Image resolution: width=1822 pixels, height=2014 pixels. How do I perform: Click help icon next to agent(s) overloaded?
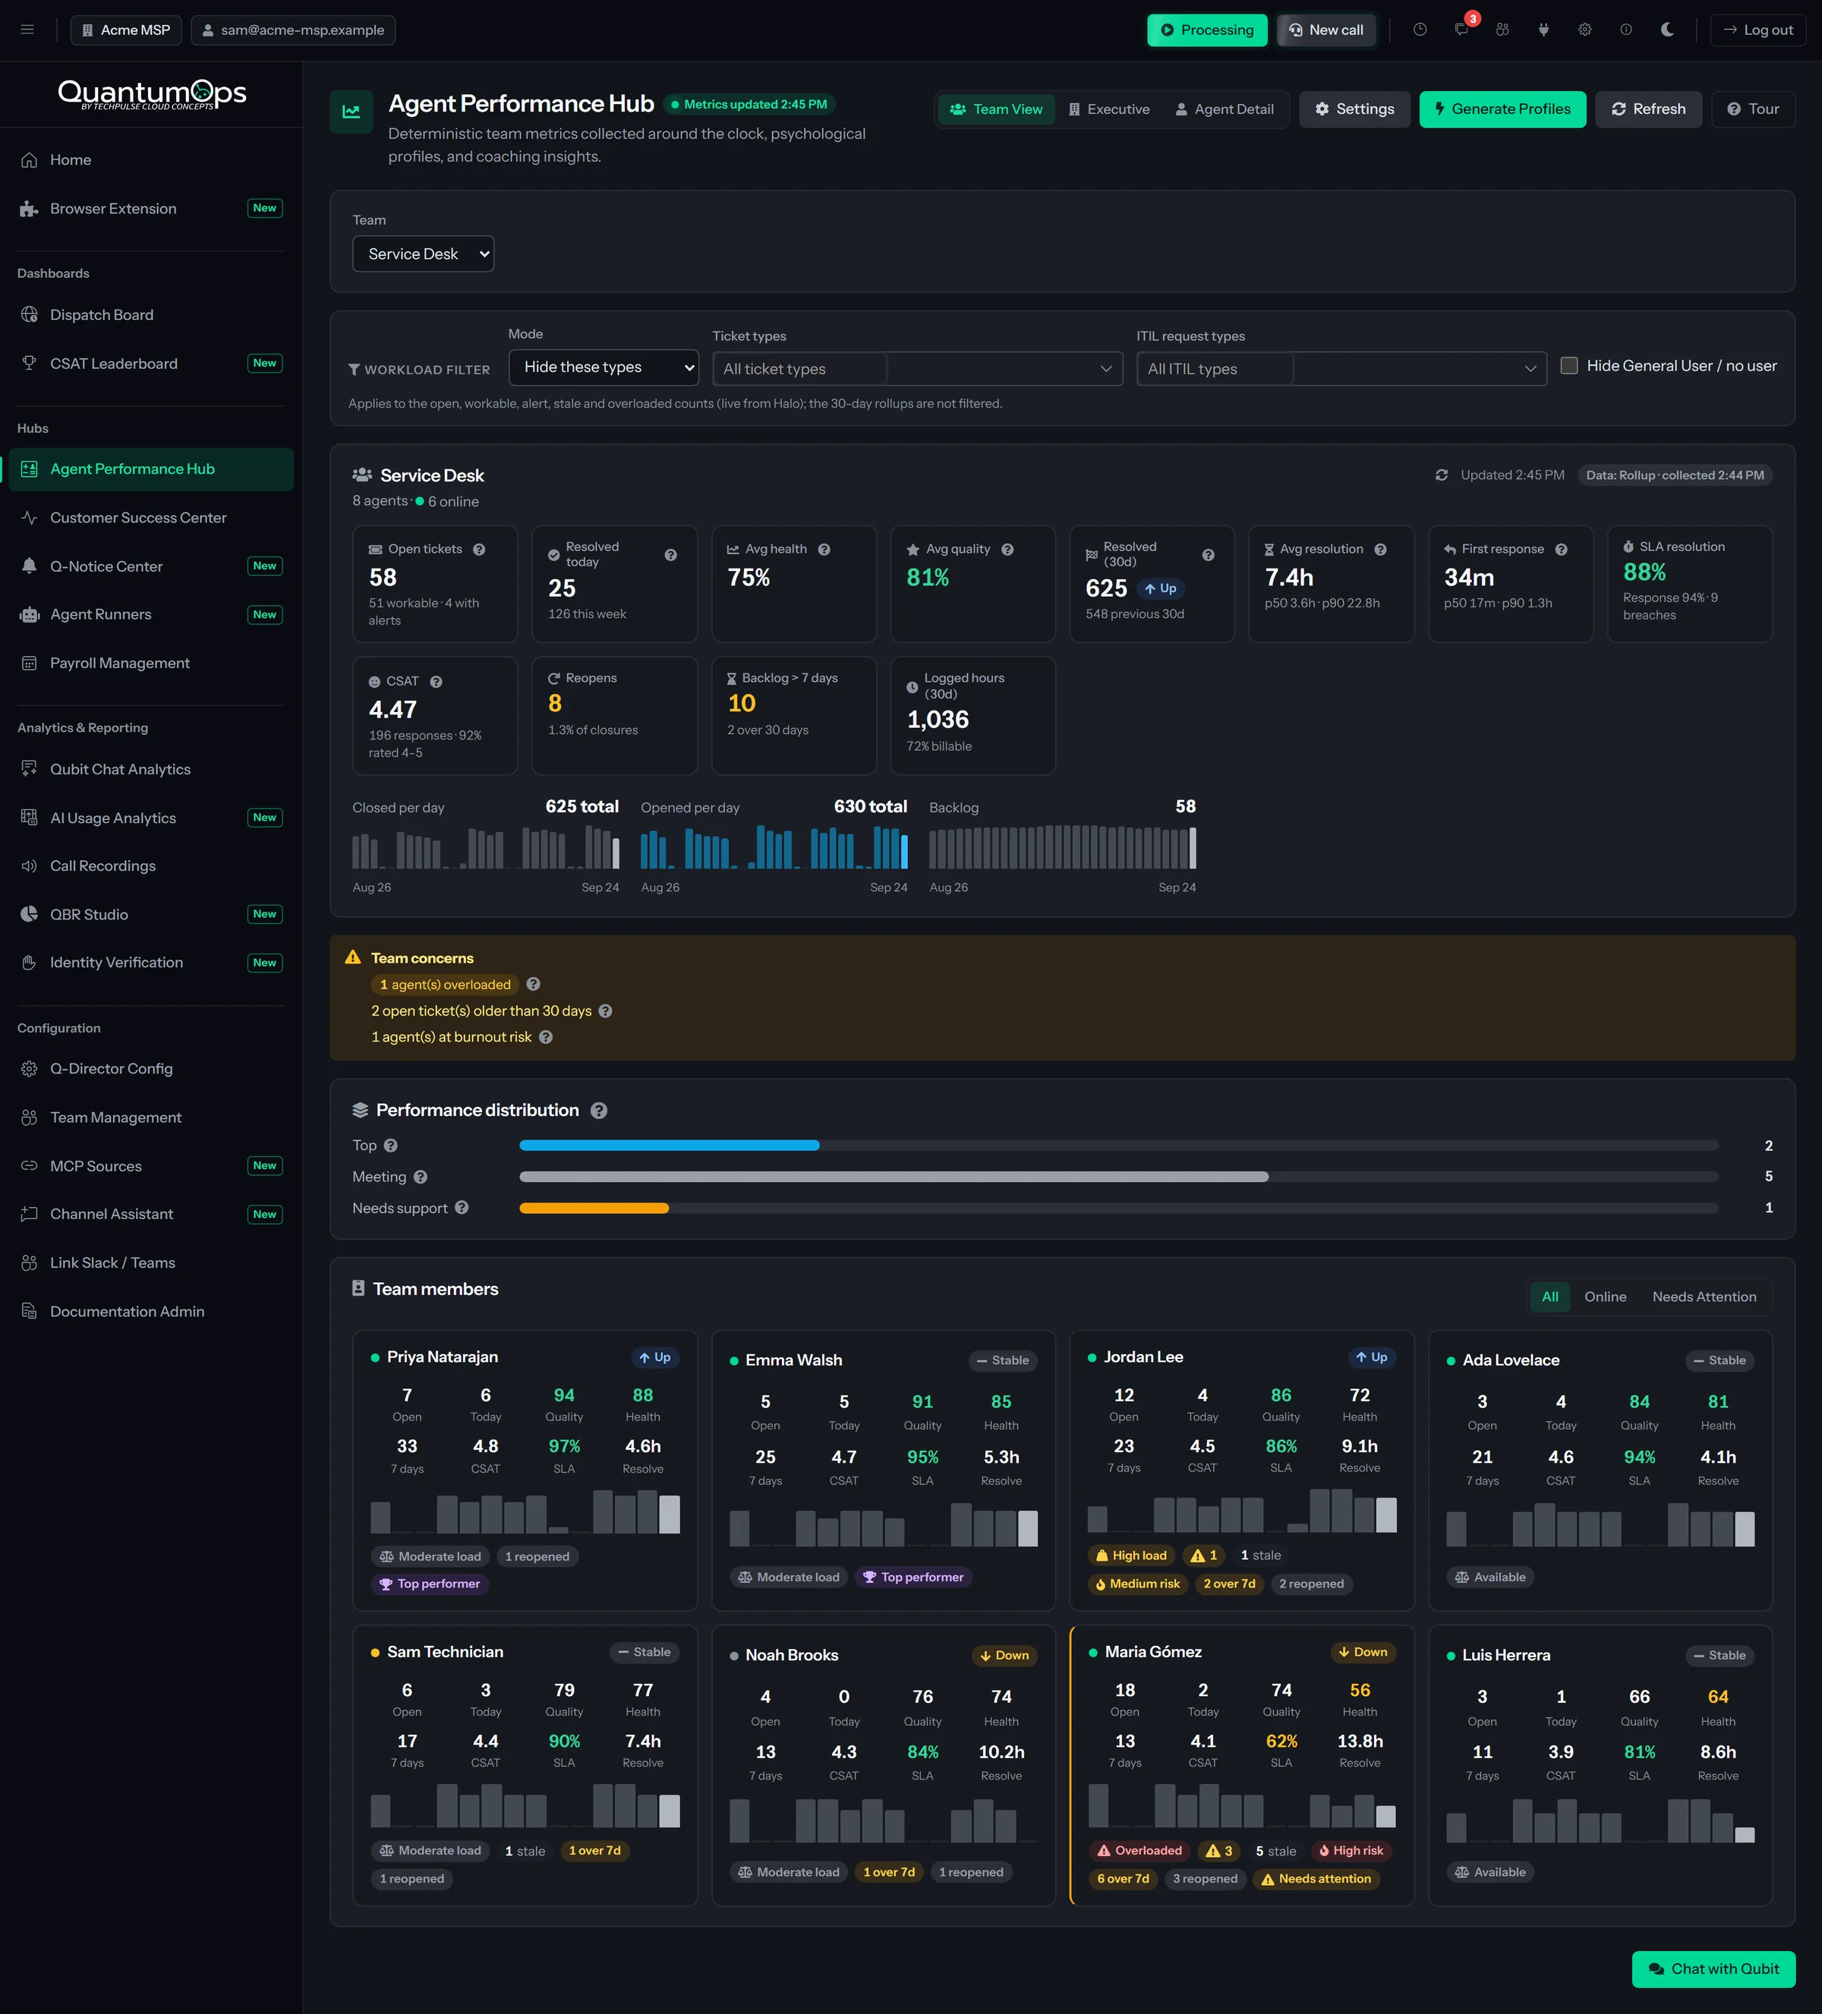point(534,984)
